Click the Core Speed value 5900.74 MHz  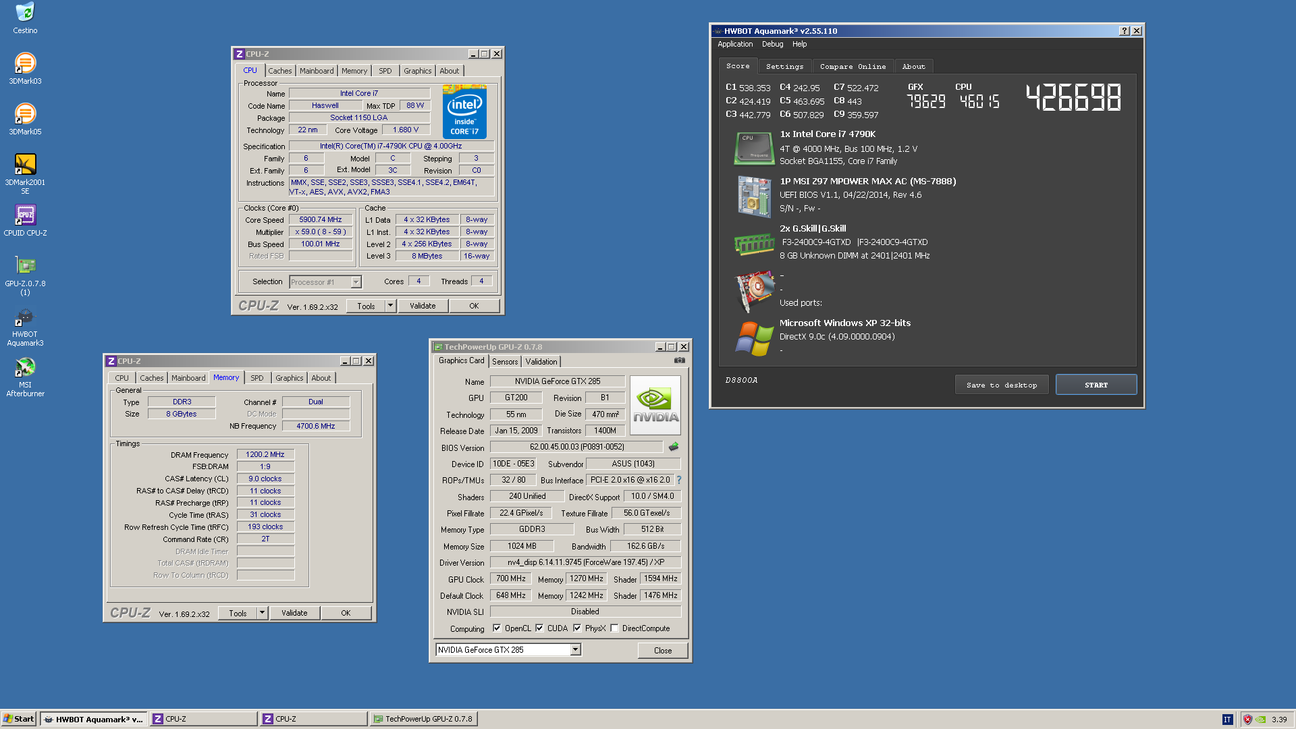[x=321, y=220]
